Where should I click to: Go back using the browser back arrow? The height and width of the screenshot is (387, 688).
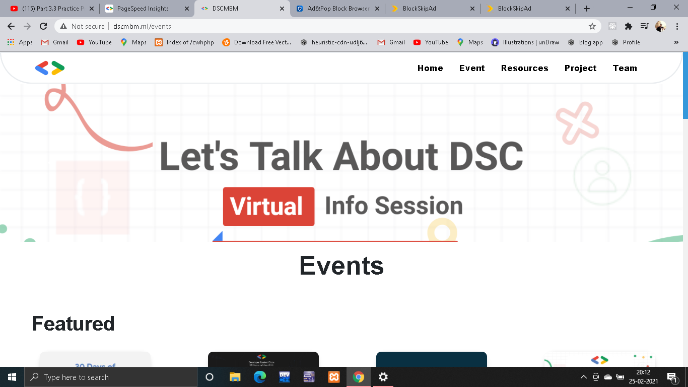pos(11,26)
